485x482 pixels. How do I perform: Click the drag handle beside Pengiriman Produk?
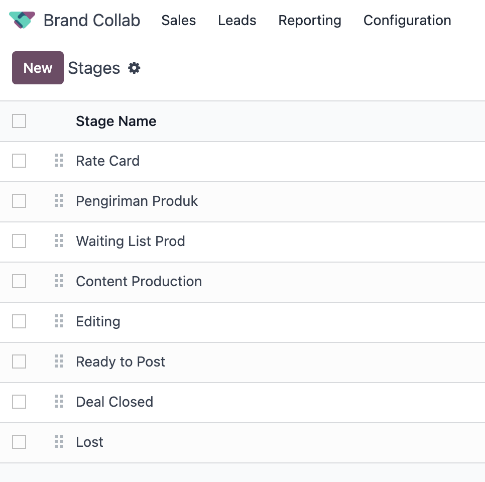(x=59, y=201)
